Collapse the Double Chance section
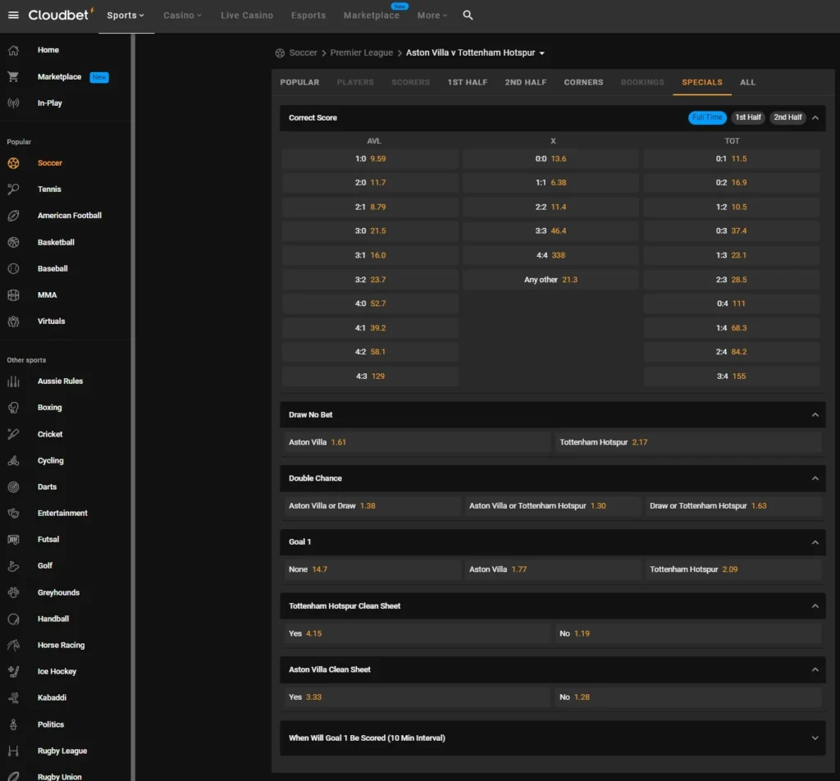Viewport: 840px width, 781px height. (x=815, y=478)
